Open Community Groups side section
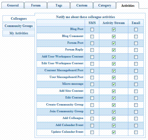 19,26
